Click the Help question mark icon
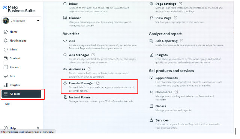 [x=6, y=128]
